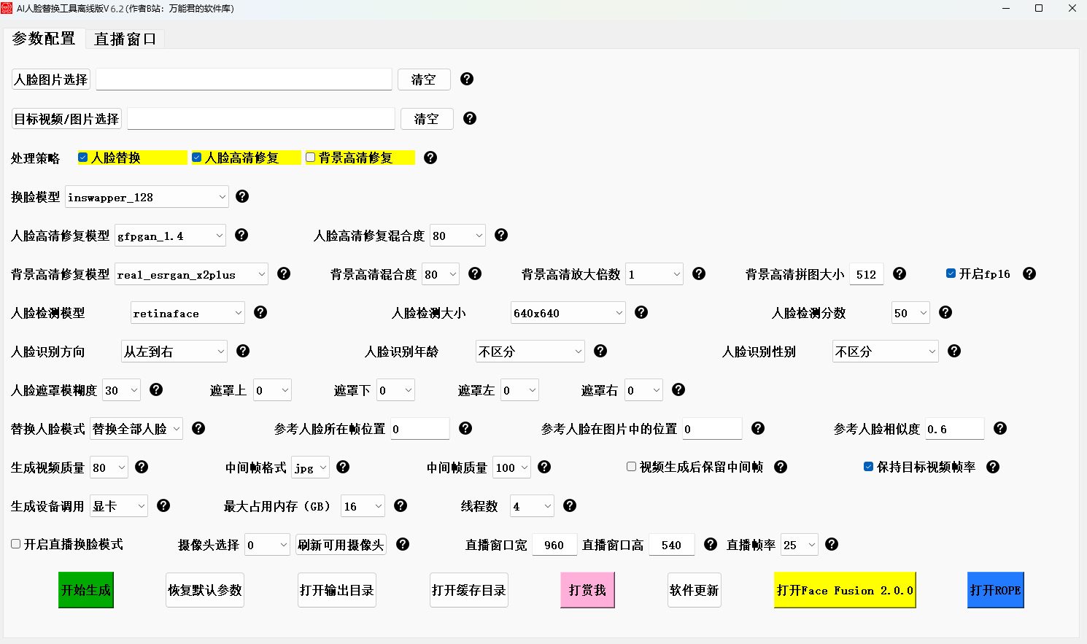The height and width of the screenshot is (644, 1087).
Task: Show help for 人脸检测分数 setting
Action: [945, 312]
